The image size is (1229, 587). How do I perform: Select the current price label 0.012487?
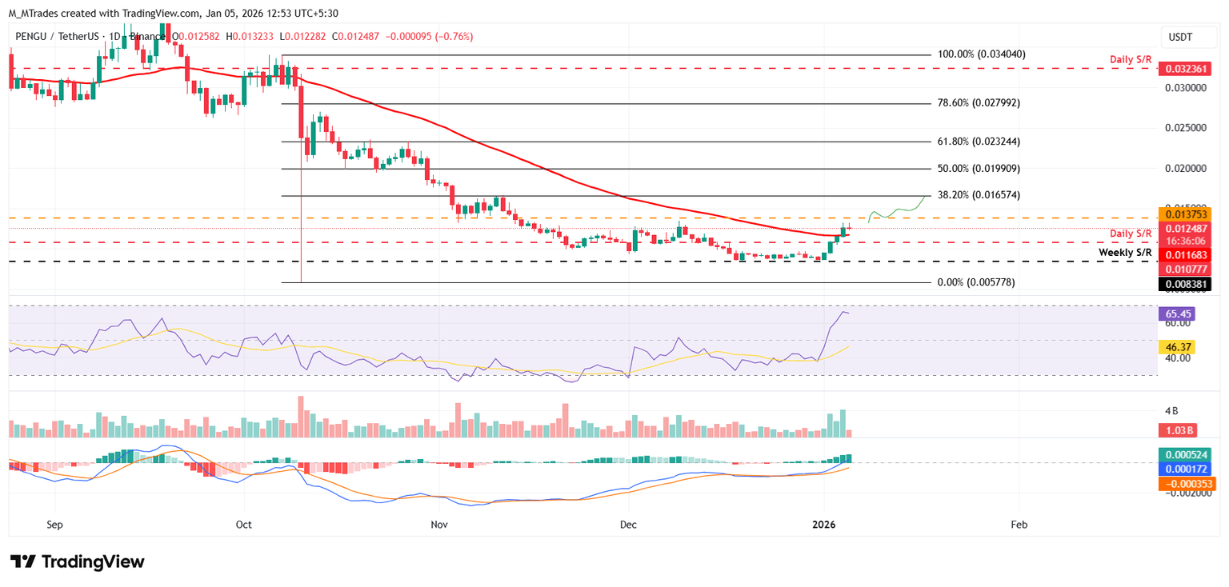(1185, 229)
